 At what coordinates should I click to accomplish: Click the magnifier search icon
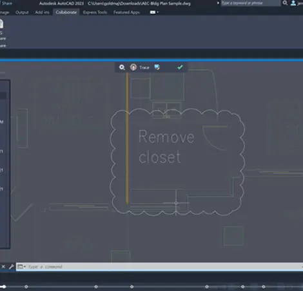(x=285, y=3)
